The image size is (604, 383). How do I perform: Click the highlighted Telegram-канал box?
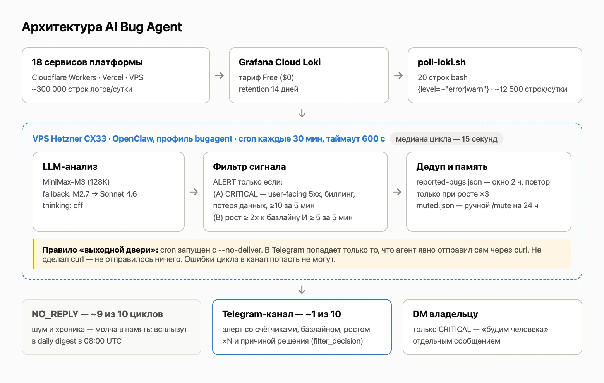302,327
